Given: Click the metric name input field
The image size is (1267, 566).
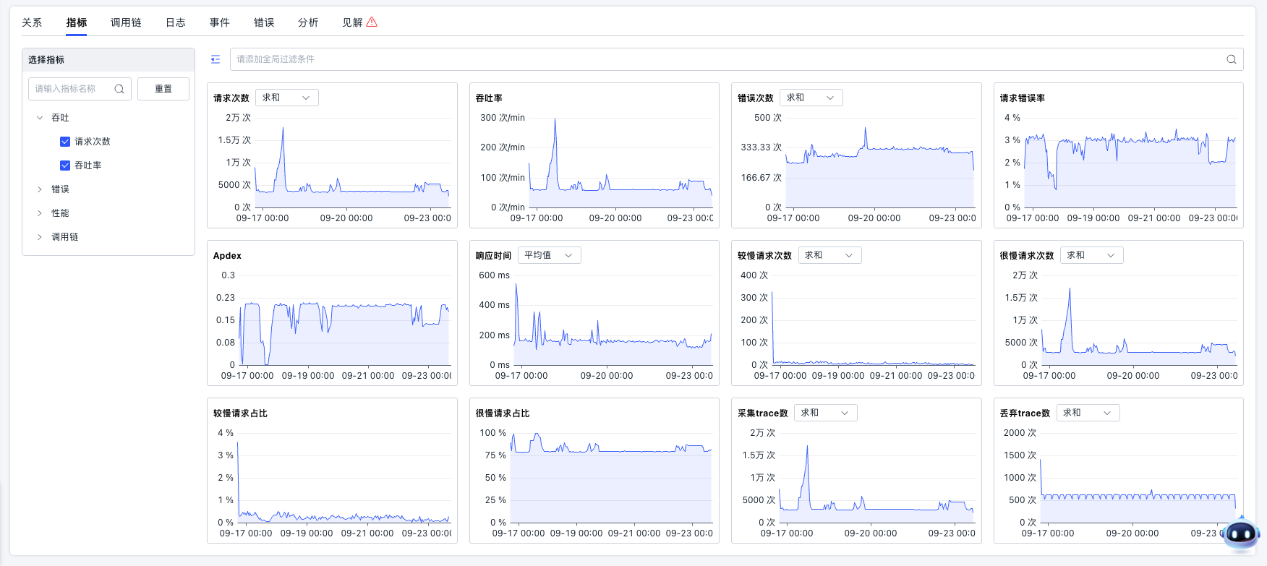Looking at the screenshot, I should [72, 89].
